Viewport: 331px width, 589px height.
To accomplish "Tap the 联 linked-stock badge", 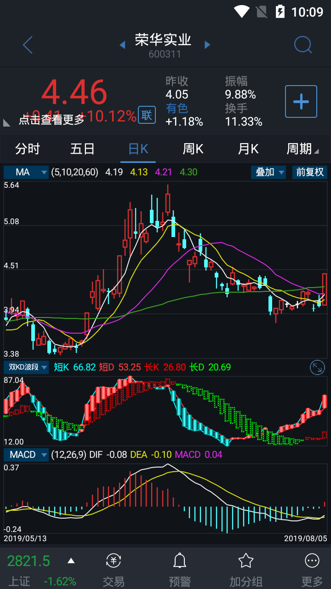I will [x=147, y=115].
